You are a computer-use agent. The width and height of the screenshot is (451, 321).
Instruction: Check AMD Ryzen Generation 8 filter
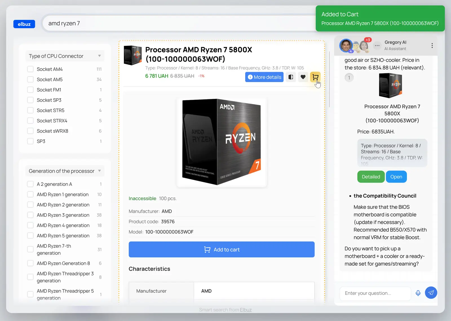pos(30,263)
